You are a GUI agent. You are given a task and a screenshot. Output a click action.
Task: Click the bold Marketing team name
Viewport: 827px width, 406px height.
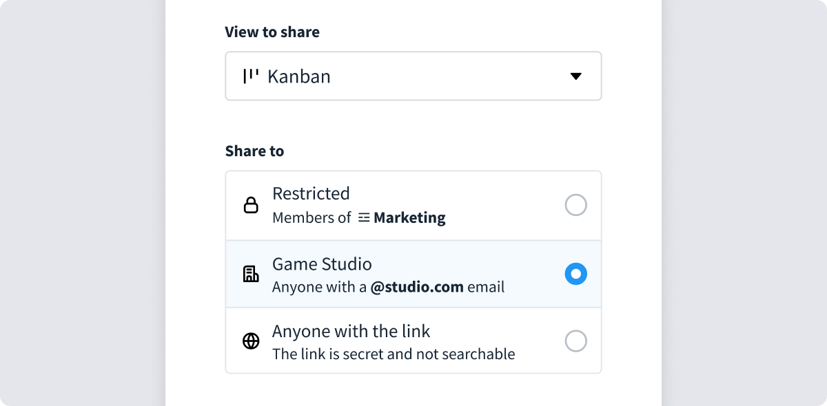409,218
